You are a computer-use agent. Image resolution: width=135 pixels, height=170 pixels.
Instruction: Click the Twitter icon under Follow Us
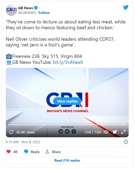click(61, 131)
